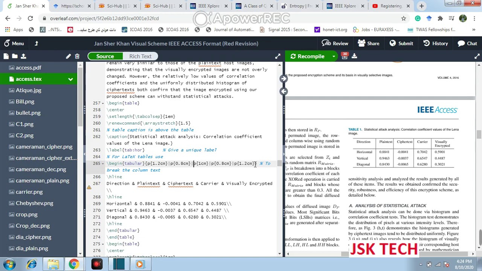Open Windows Start menu
Image resolution: width=482 pixels, height=271 pixels.
tap(9, 264)
